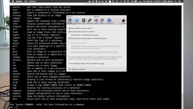
Task: Click the Reset bomb icon
Action: (124, 21)
